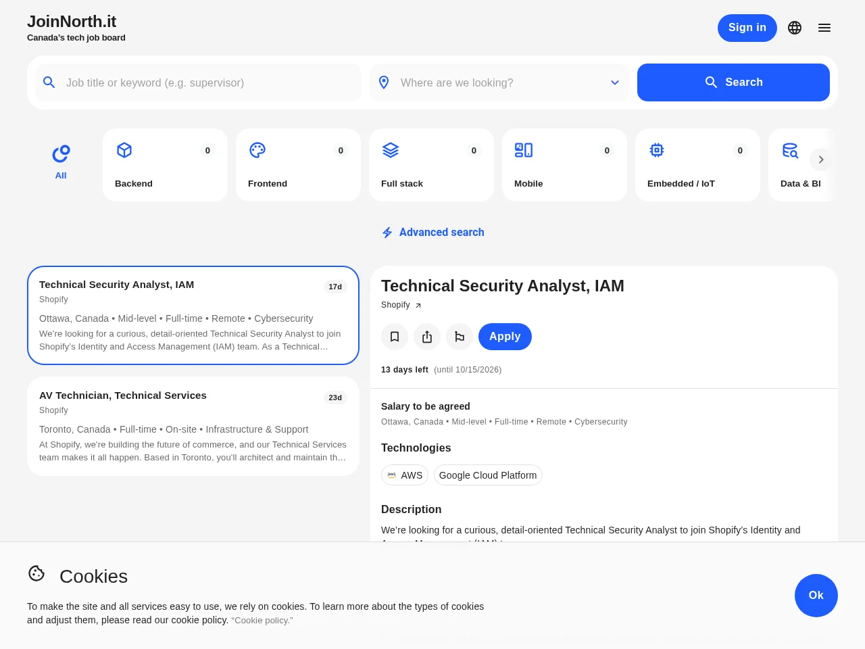Click the JoinNorth.it logo
Image resolution: width=865 pixels, height=649 pixels.
(72, 22)
